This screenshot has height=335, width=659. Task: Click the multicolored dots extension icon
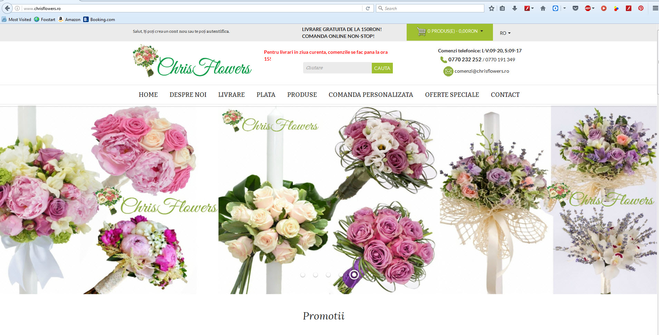616,8
